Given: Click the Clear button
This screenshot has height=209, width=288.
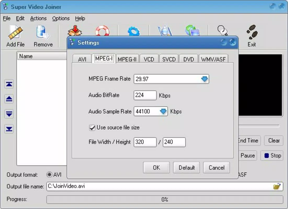Looking at the screenshot, I should point(274,141).
